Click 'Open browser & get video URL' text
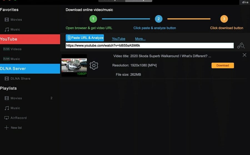Screen dimensions: 250x155 89,28
